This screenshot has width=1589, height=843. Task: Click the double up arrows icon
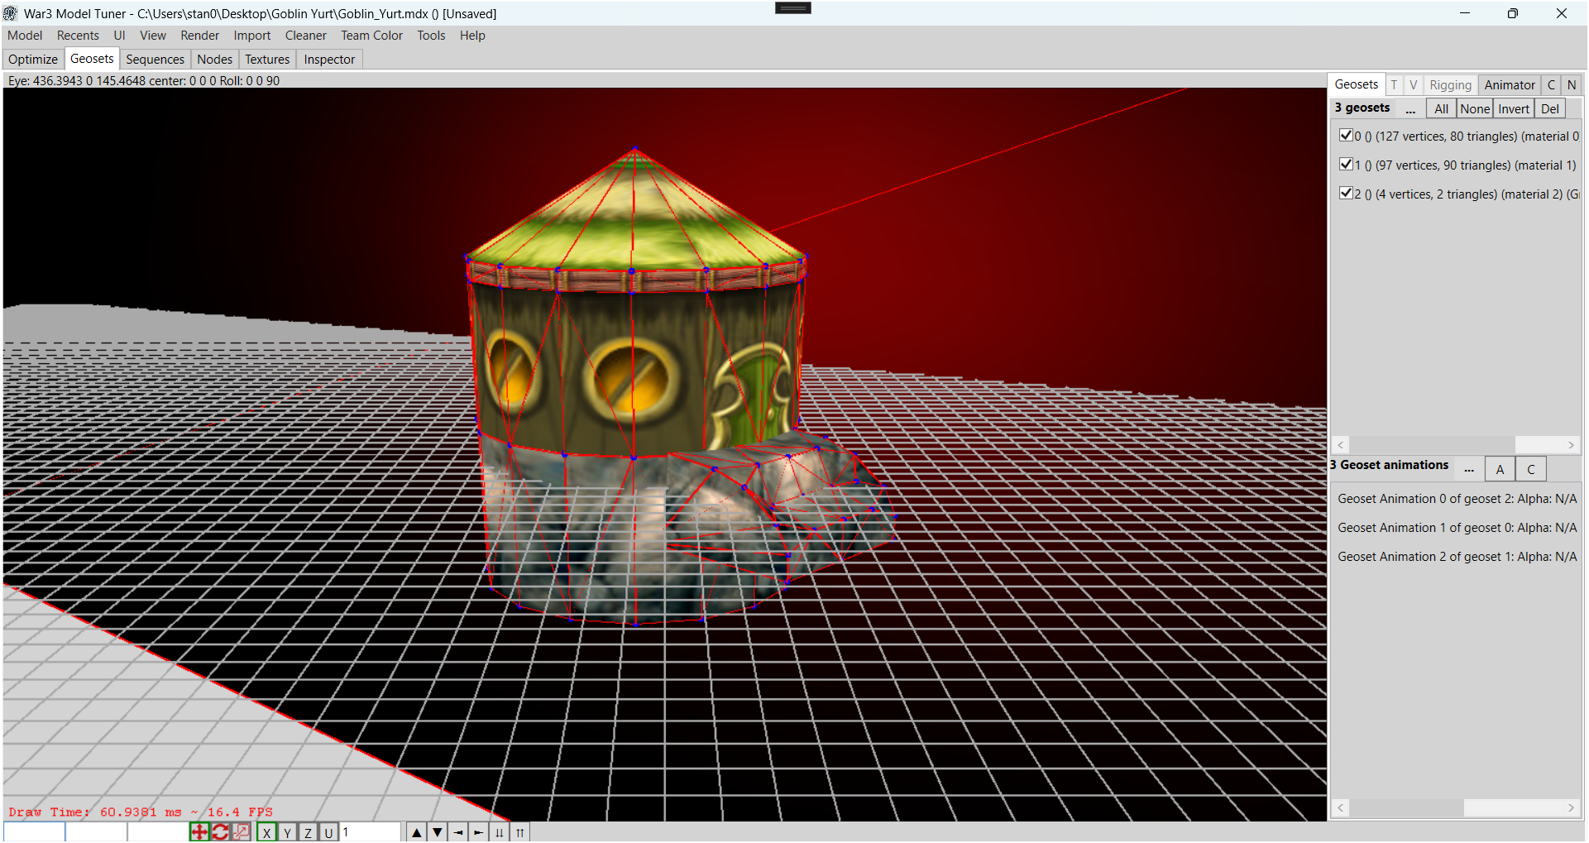pos(520,832)
